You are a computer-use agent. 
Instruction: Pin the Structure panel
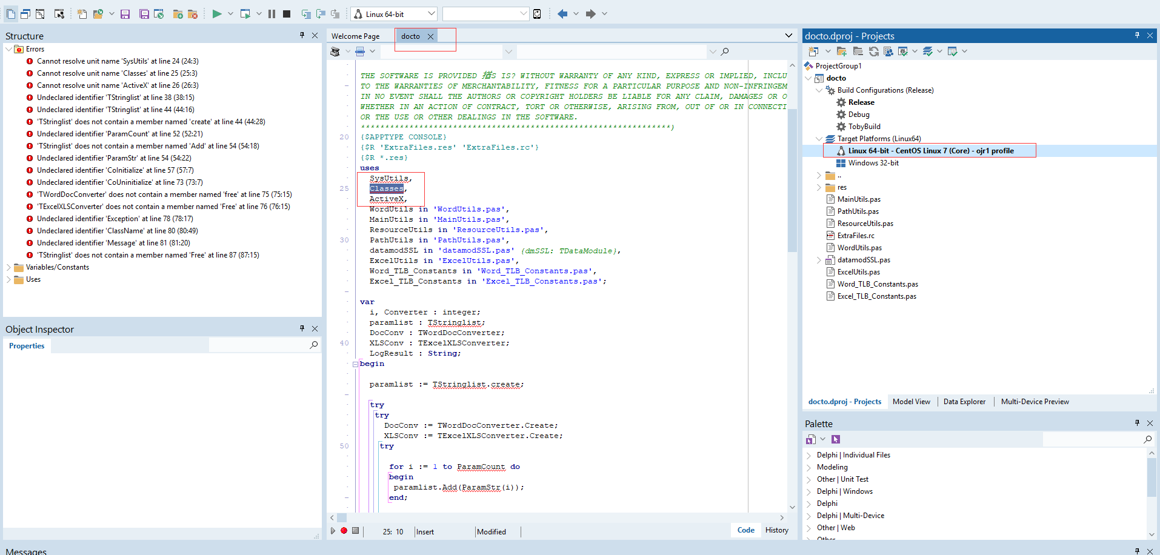[x=302, y=35]
